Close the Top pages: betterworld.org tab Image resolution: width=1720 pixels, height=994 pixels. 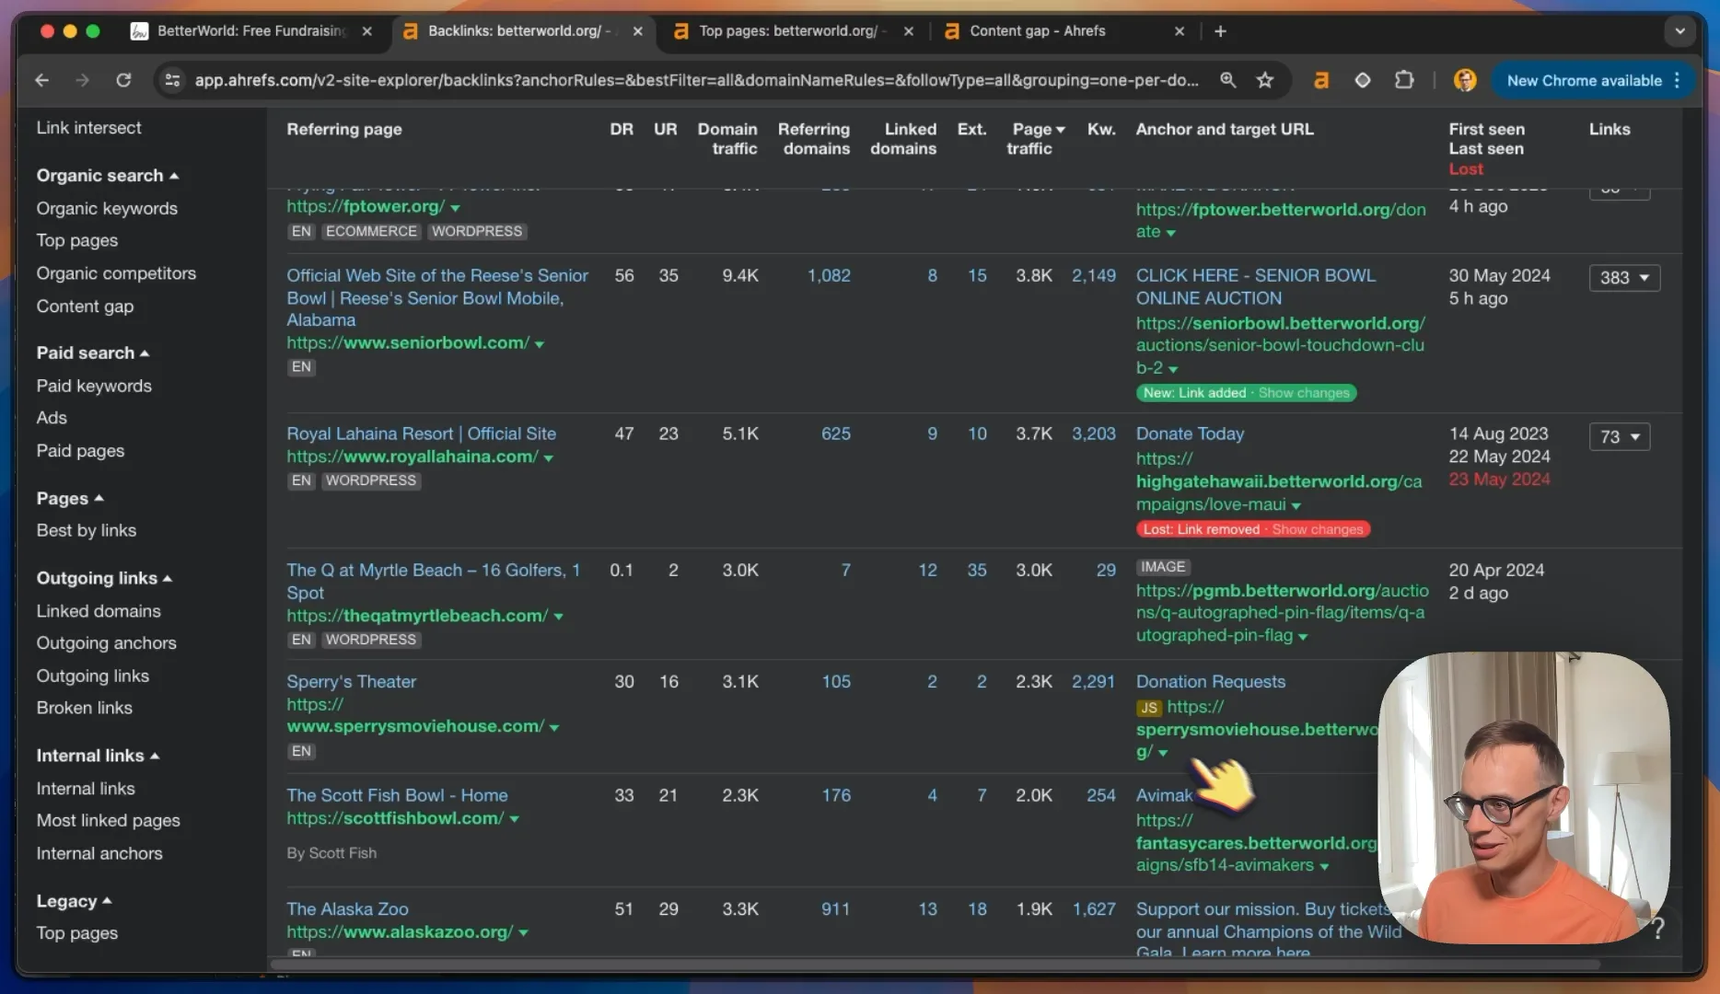[x=909, y=31]
